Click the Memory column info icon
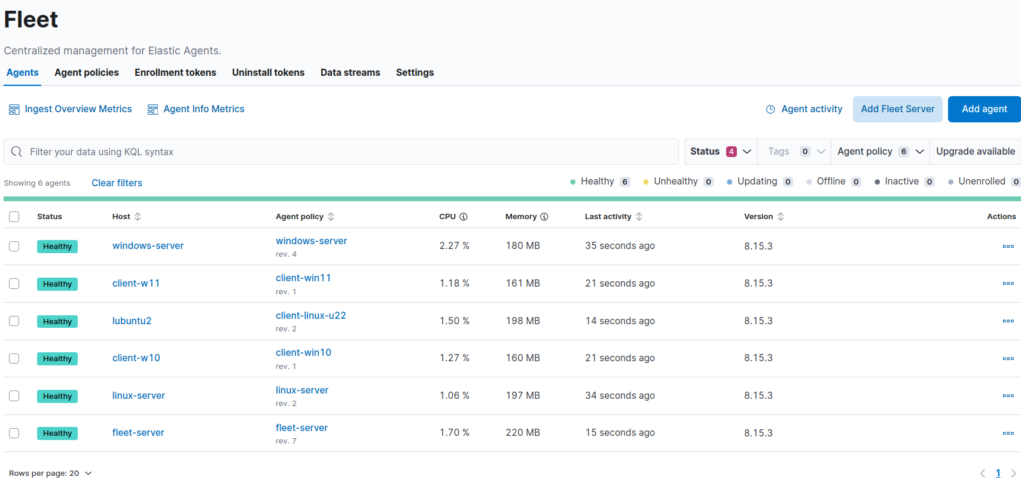The width and height of the screenshot is (1021, 489). tap(544, 217)
